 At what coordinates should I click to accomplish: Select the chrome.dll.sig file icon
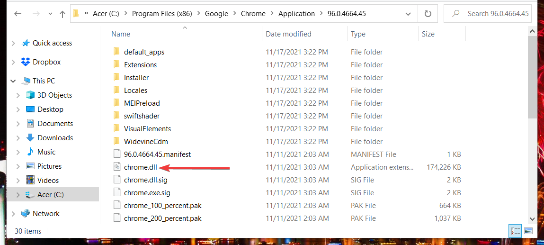point(117,180)
